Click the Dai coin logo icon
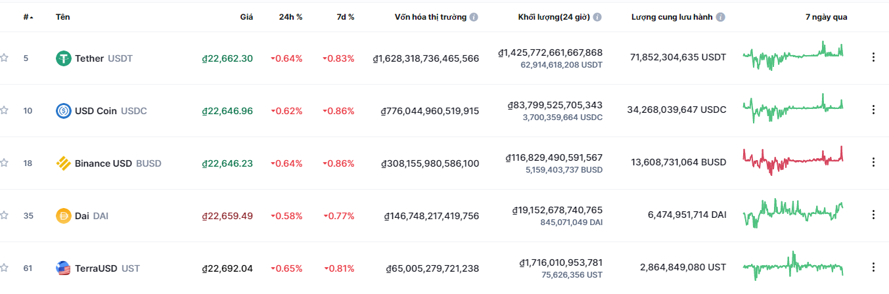This screenshot has height=294, width=889. click(64, 216)
